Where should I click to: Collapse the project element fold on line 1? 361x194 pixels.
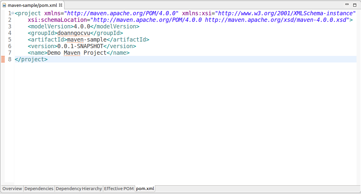(x=13, y=13)
